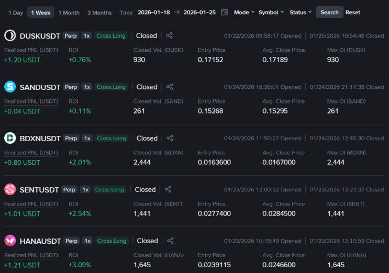Click the +0.80 USDT profit value
This screenshot has width=389, height=273.
[x=22, y=162]
